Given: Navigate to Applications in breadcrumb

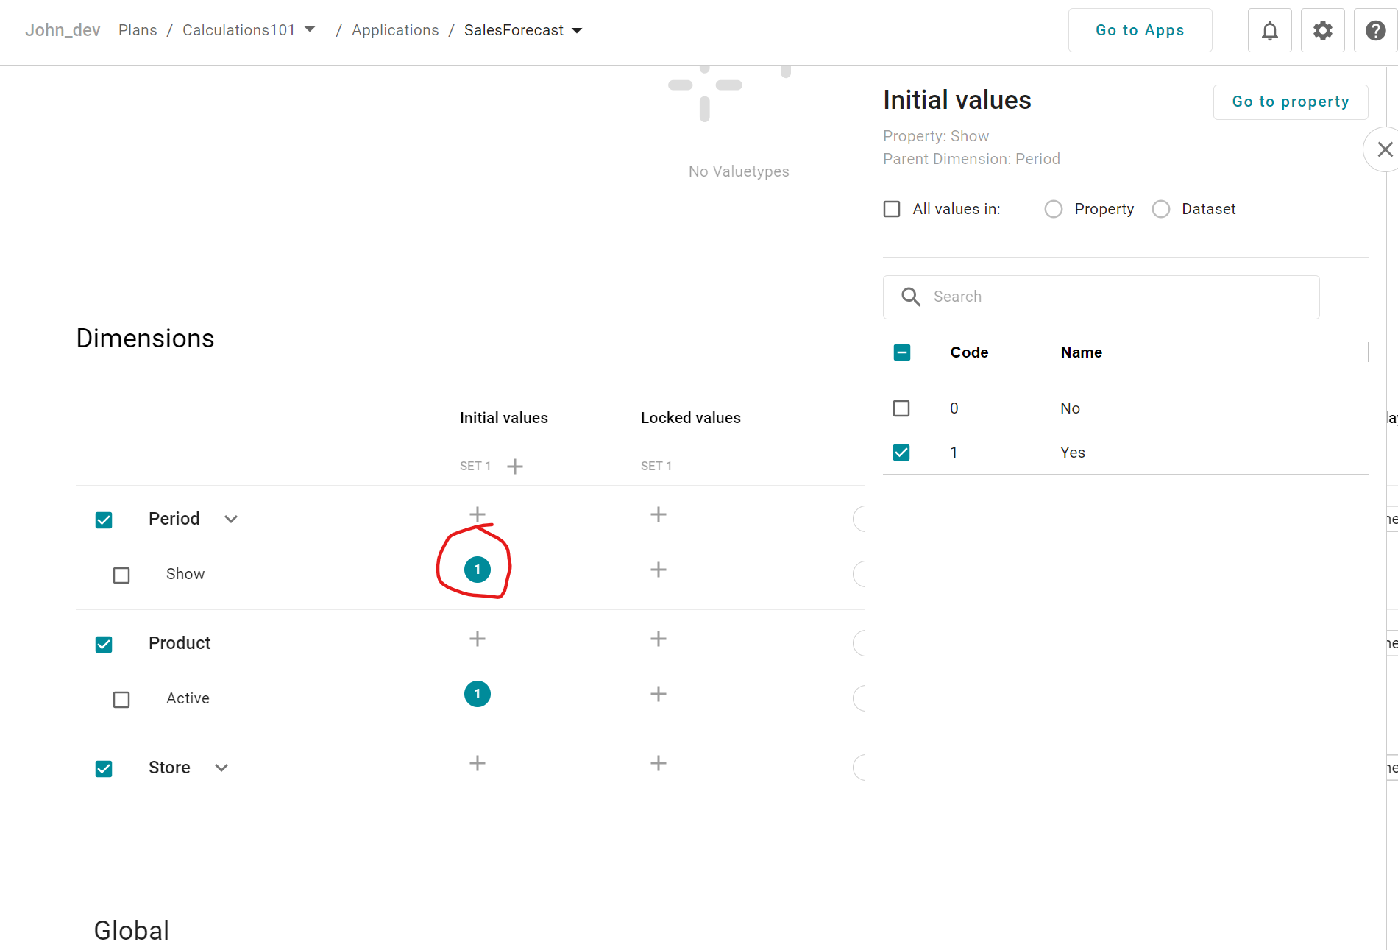Looking at the screenshot, I should pyautogui.click(x=395, y=30).
